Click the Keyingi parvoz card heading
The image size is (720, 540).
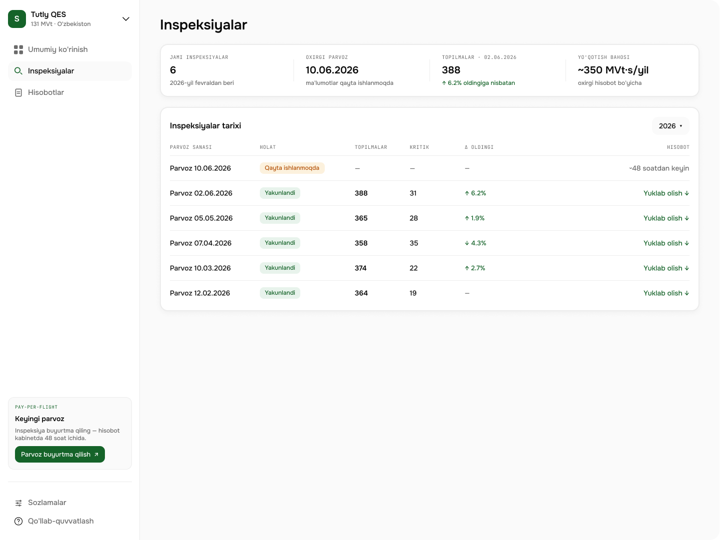point(39,419)
